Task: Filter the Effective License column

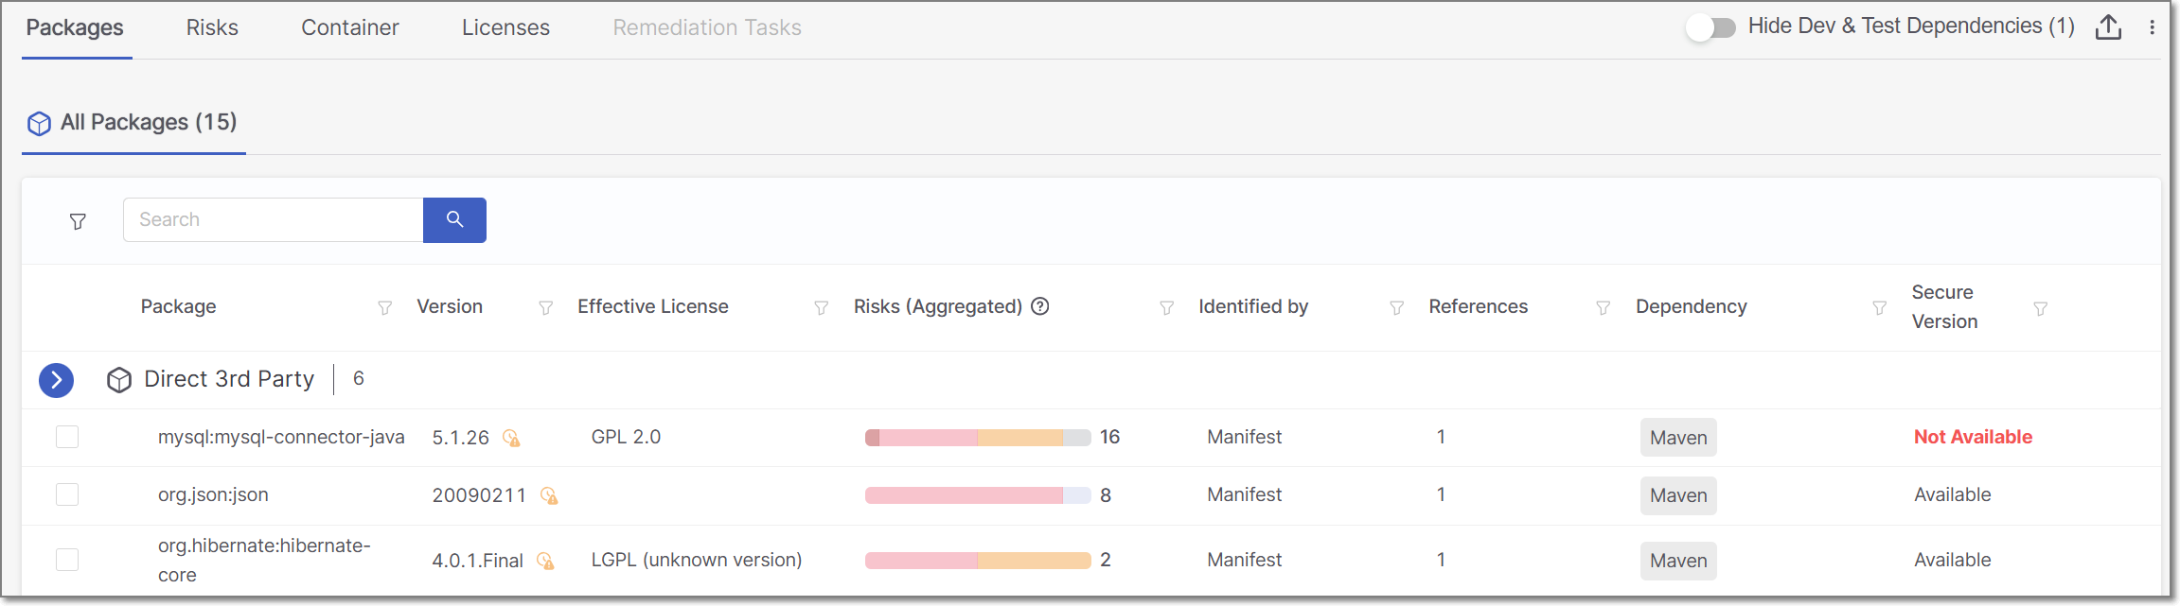Action: click(821, 308)
